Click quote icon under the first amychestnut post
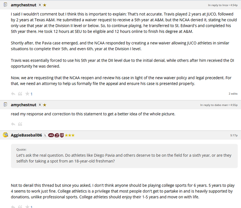 click(x=20, y=94)
